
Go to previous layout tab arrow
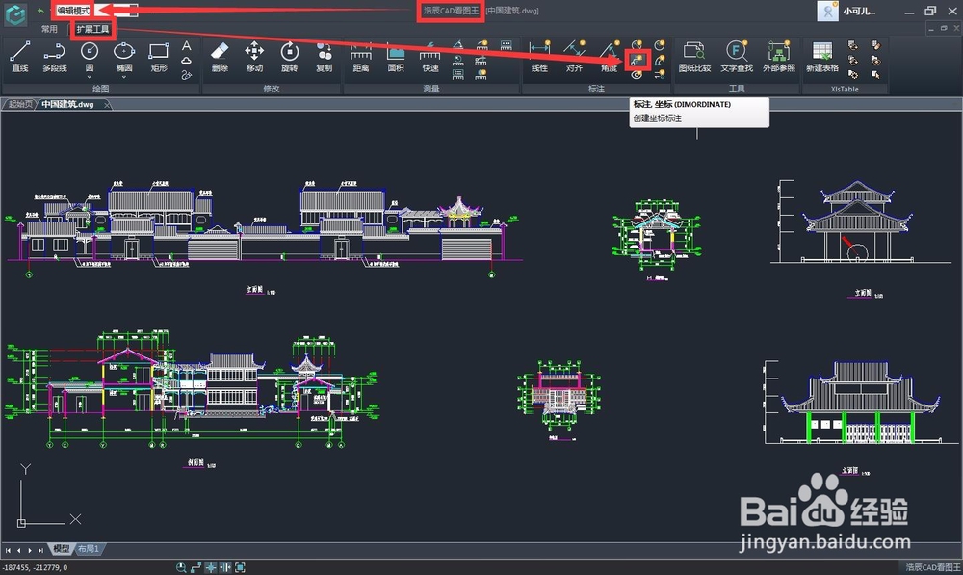18,550
